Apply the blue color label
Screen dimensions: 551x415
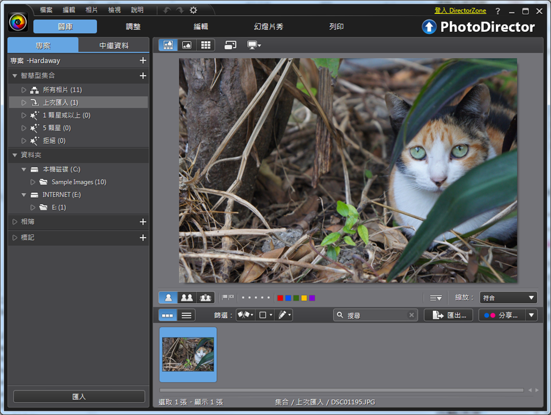tap(288, 298)
